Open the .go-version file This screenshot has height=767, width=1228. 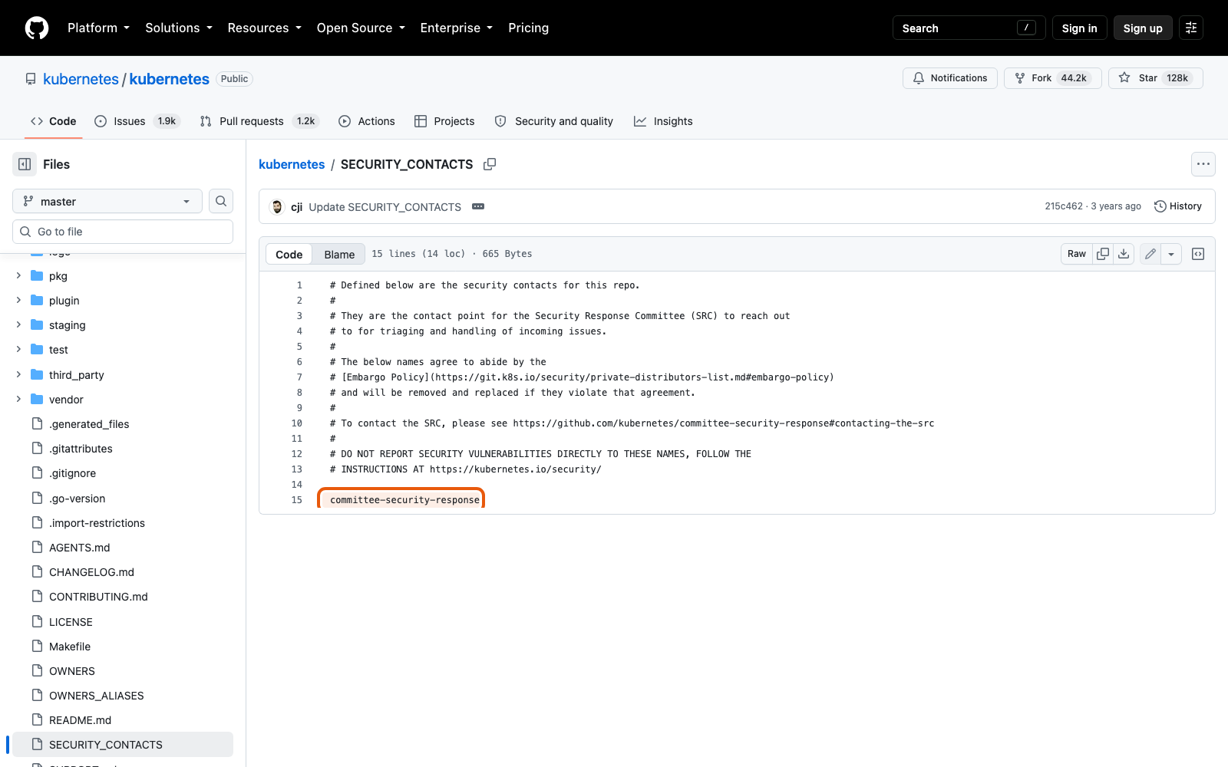pos(77,499)
